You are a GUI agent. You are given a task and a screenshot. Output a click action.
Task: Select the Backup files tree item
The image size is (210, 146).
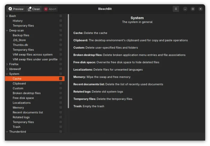click(21, 35)
